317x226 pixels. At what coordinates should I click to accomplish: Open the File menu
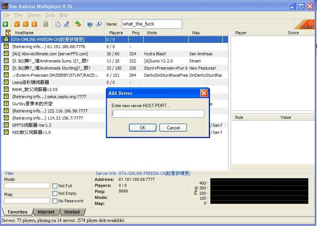6,15
